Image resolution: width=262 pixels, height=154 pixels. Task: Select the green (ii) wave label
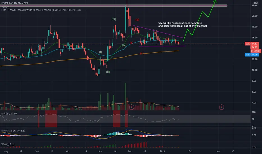[108, 72]
